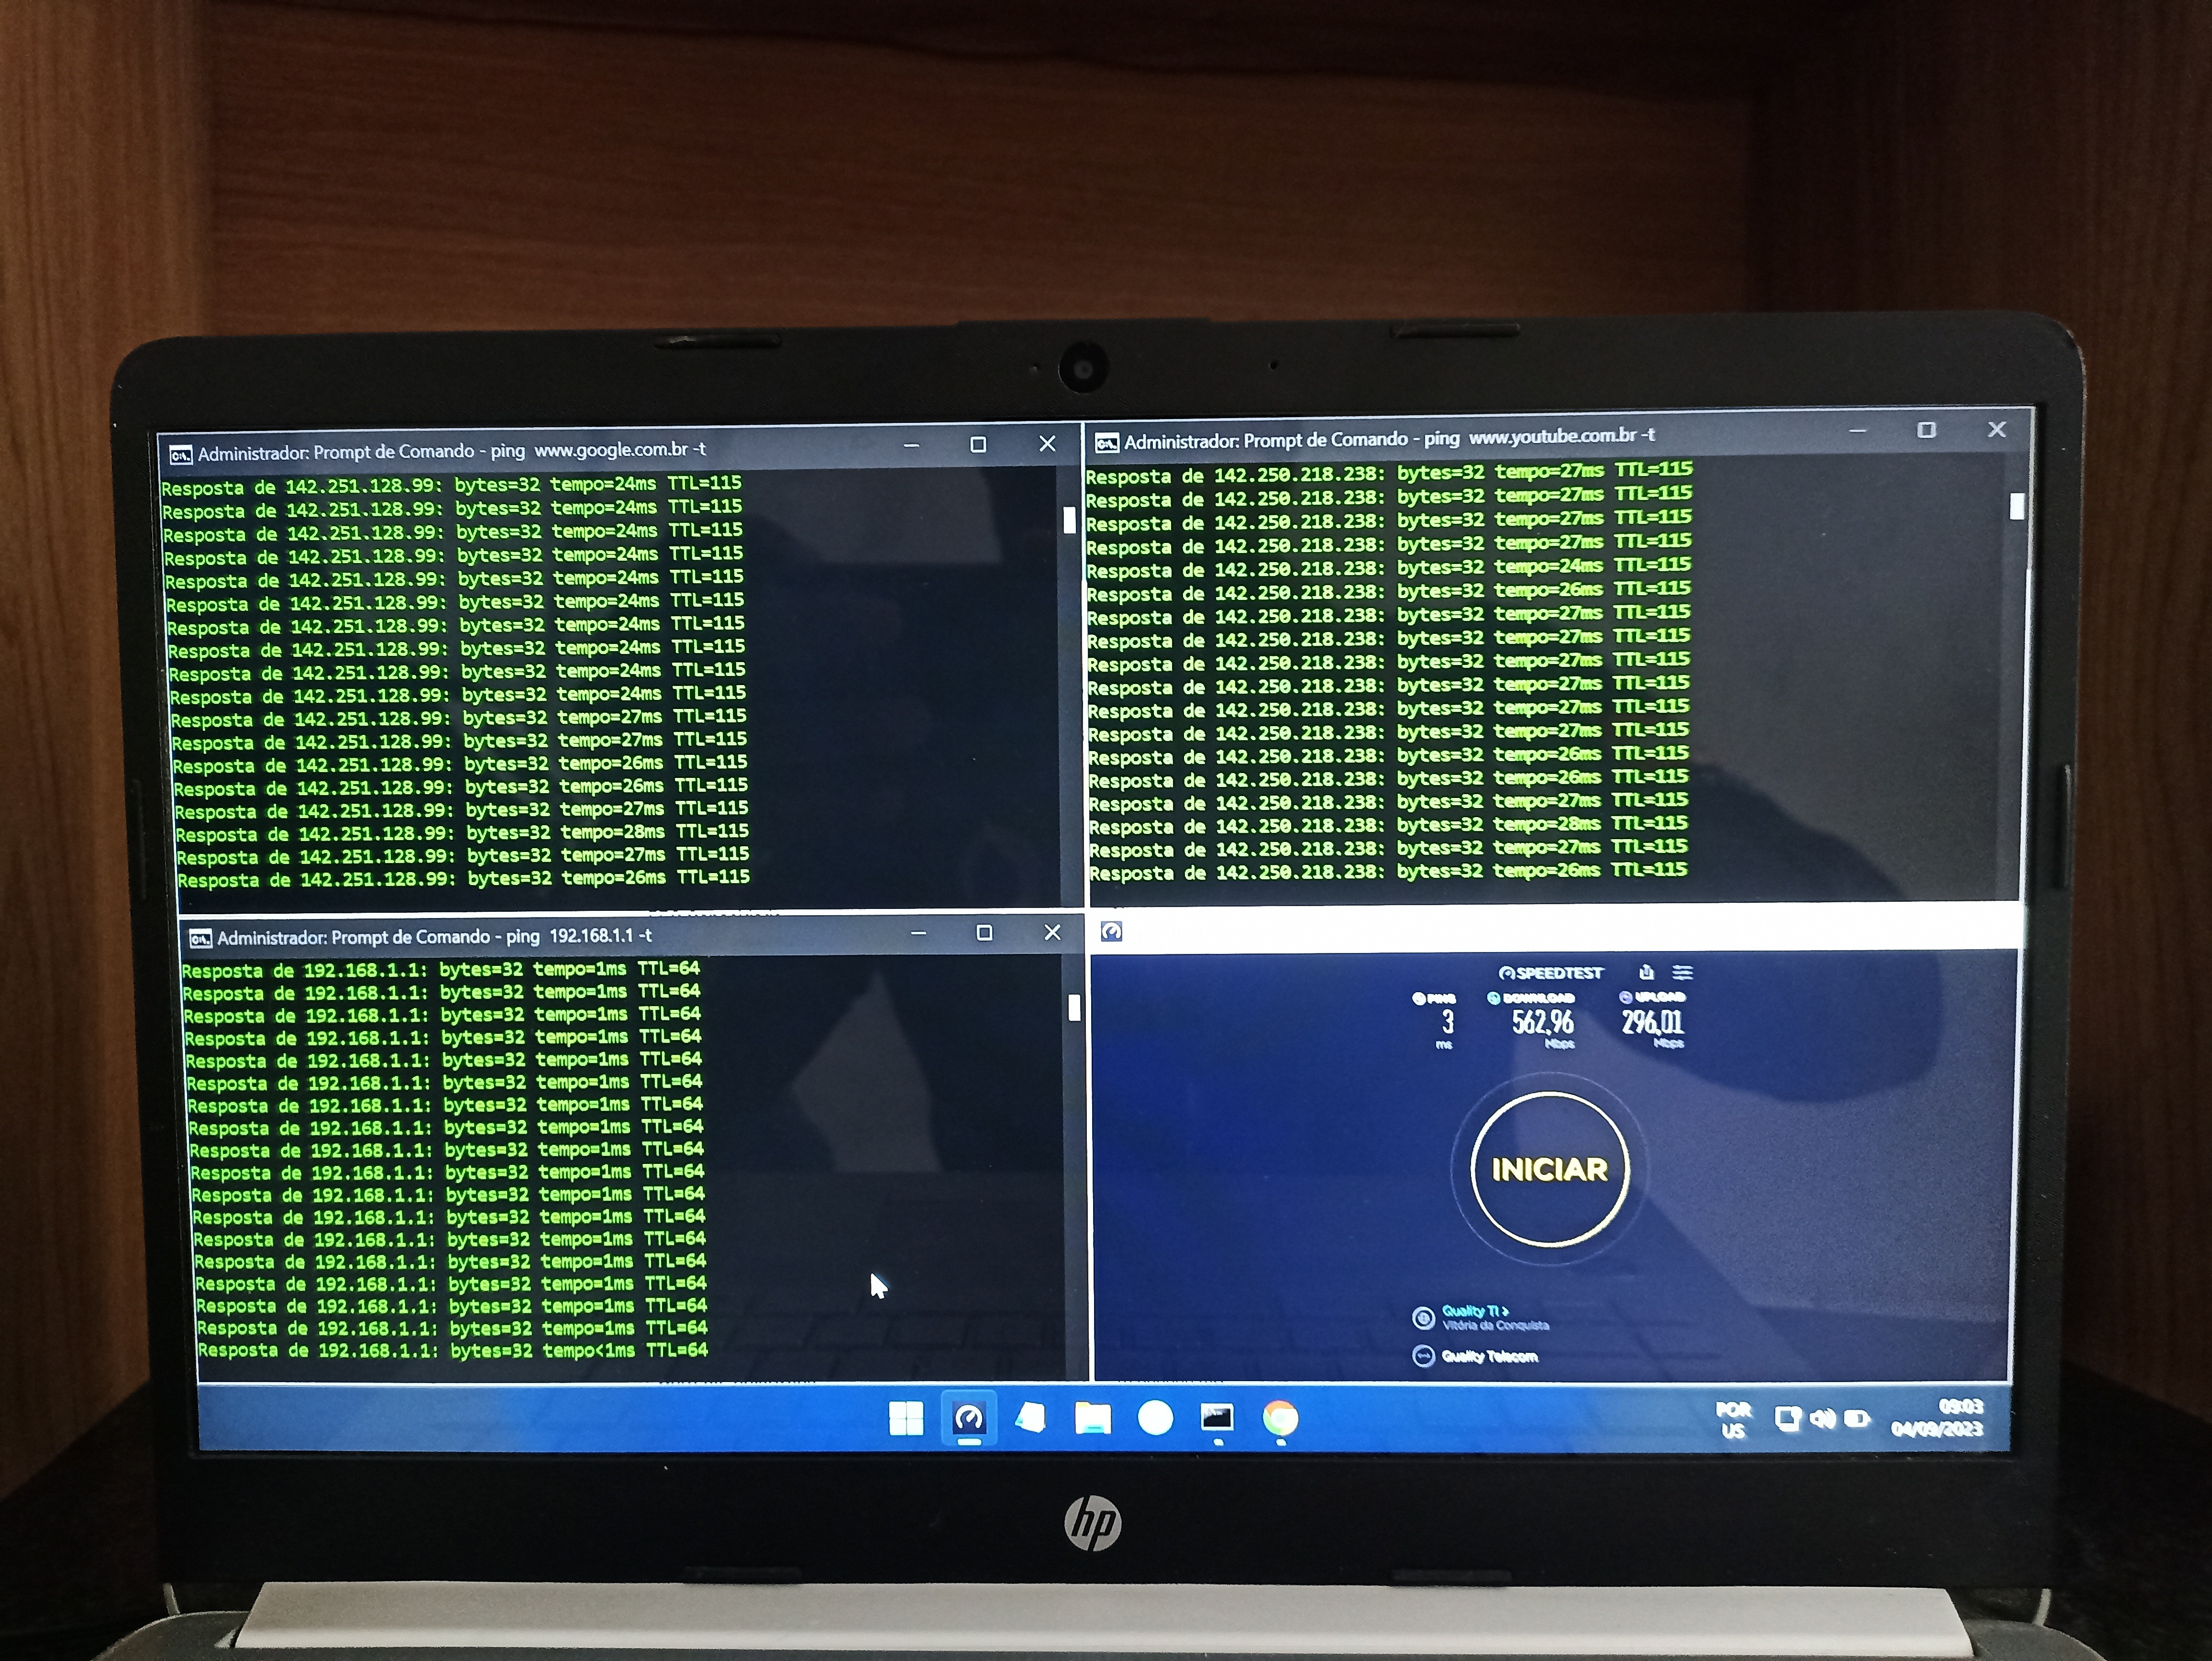The image size is (2212, 1661).
Task: Click the Speedtest app taskbar icon
Action: 968,1418
